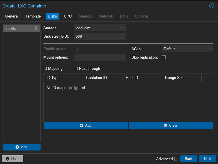Switch to the Template tab
The image size is (218, 164).
pyautogui.click(x=33, y=16)
